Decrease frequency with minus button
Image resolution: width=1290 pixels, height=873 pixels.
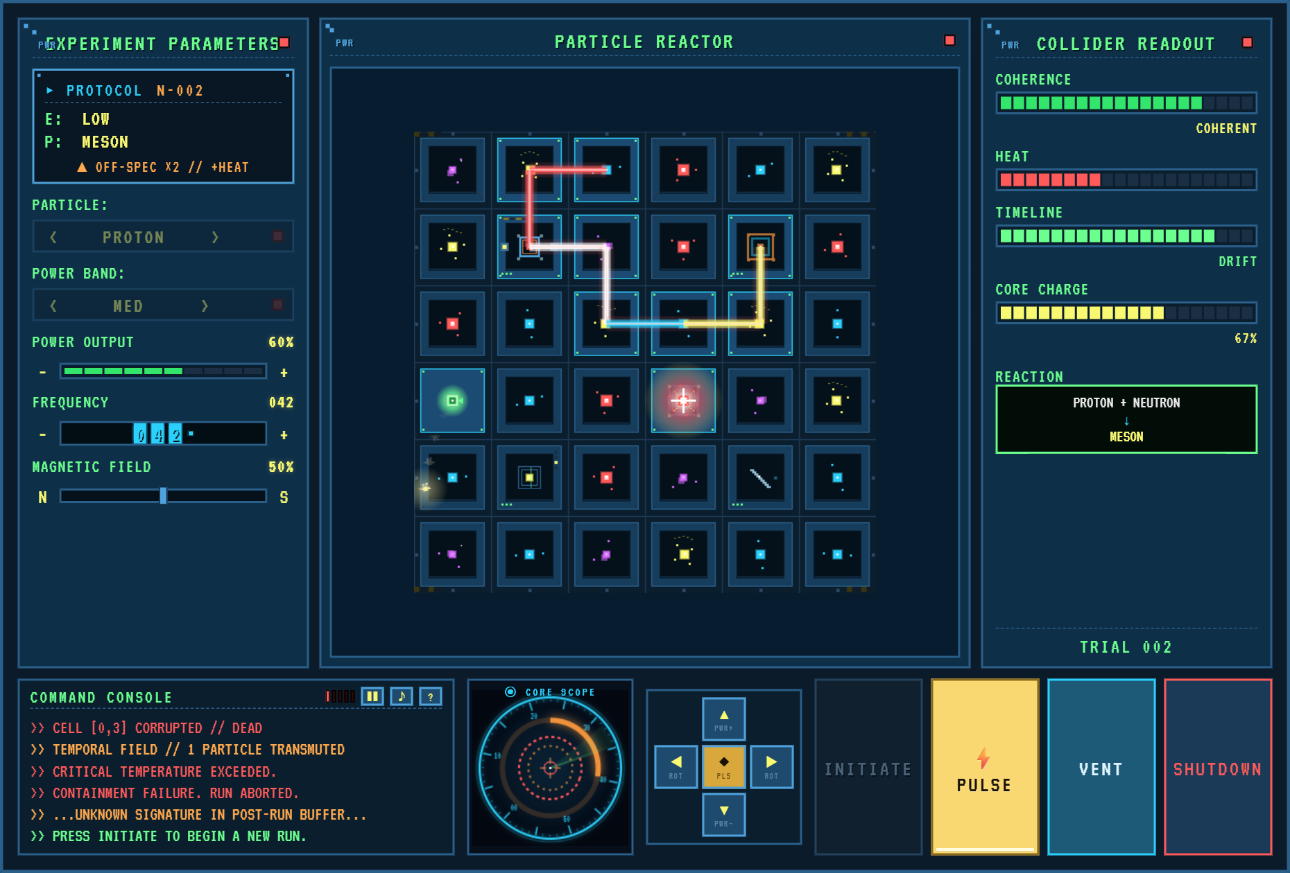(x=43, y=435)
